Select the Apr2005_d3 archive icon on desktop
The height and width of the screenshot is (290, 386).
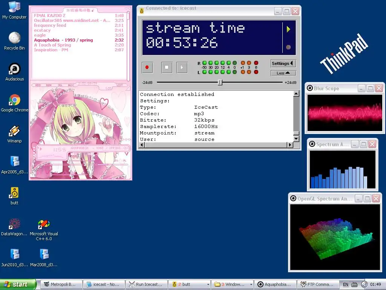[15, 165]
